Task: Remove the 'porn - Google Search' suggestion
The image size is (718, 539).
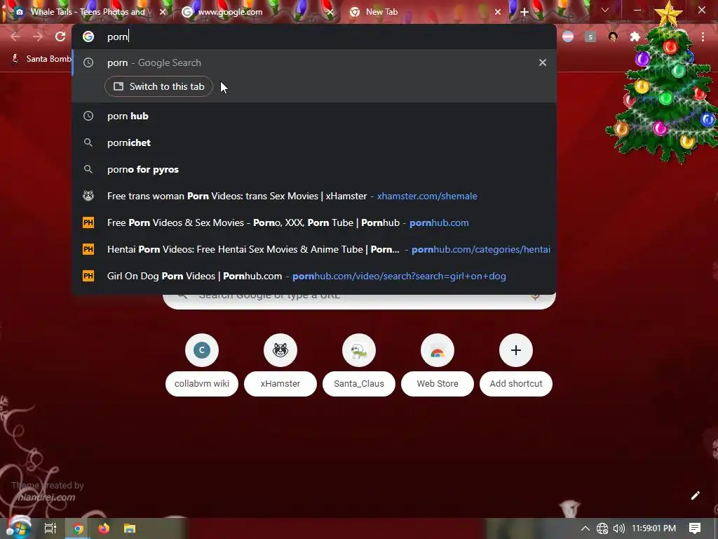Action: (543, 62)
